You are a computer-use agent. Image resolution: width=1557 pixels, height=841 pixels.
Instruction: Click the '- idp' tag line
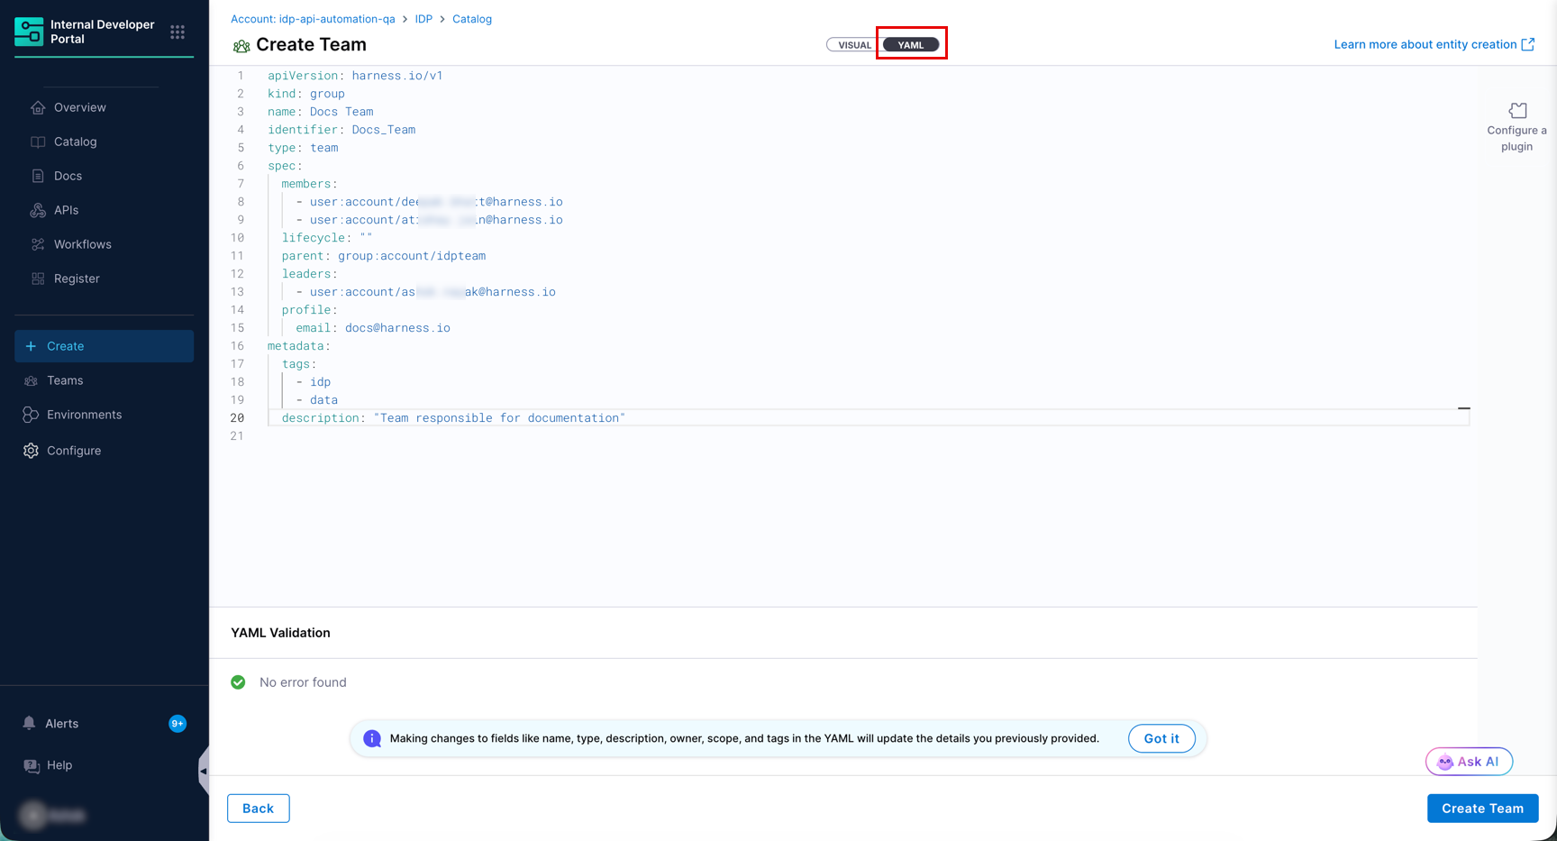click(x=314, y=382)
